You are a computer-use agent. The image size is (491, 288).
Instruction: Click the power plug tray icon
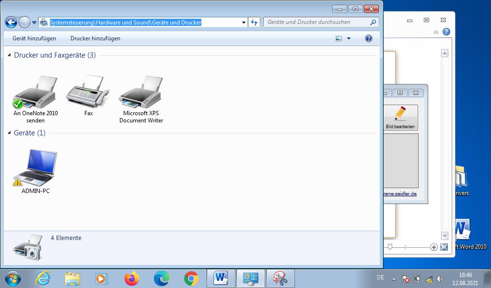tap(417, 278)
